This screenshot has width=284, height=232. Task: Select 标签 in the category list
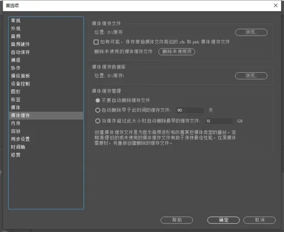click(46, 100)
